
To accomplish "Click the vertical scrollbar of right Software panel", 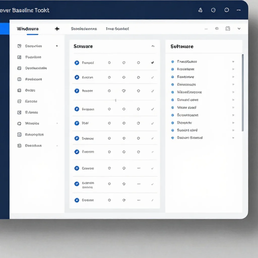I will click(x=243, y=93).
